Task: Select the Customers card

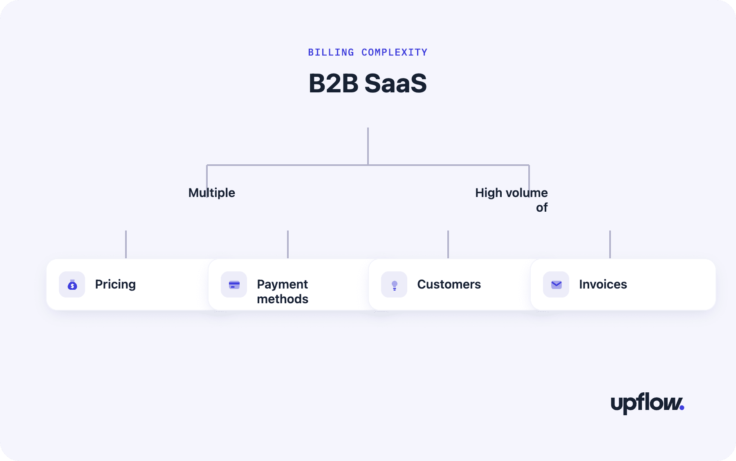Action: pos(450,284)
